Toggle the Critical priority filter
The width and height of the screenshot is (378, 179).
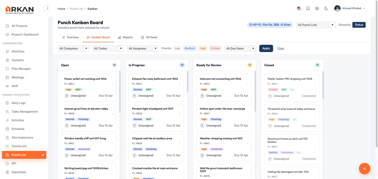point(215,48)
